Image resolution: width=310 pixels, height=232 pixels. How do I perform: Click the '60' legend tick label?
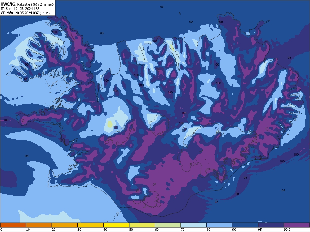coord(157,230)
